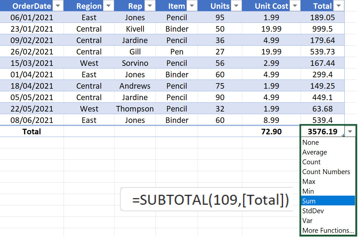
Task: Select Min in the function dropdown
Action: point(308,191)
